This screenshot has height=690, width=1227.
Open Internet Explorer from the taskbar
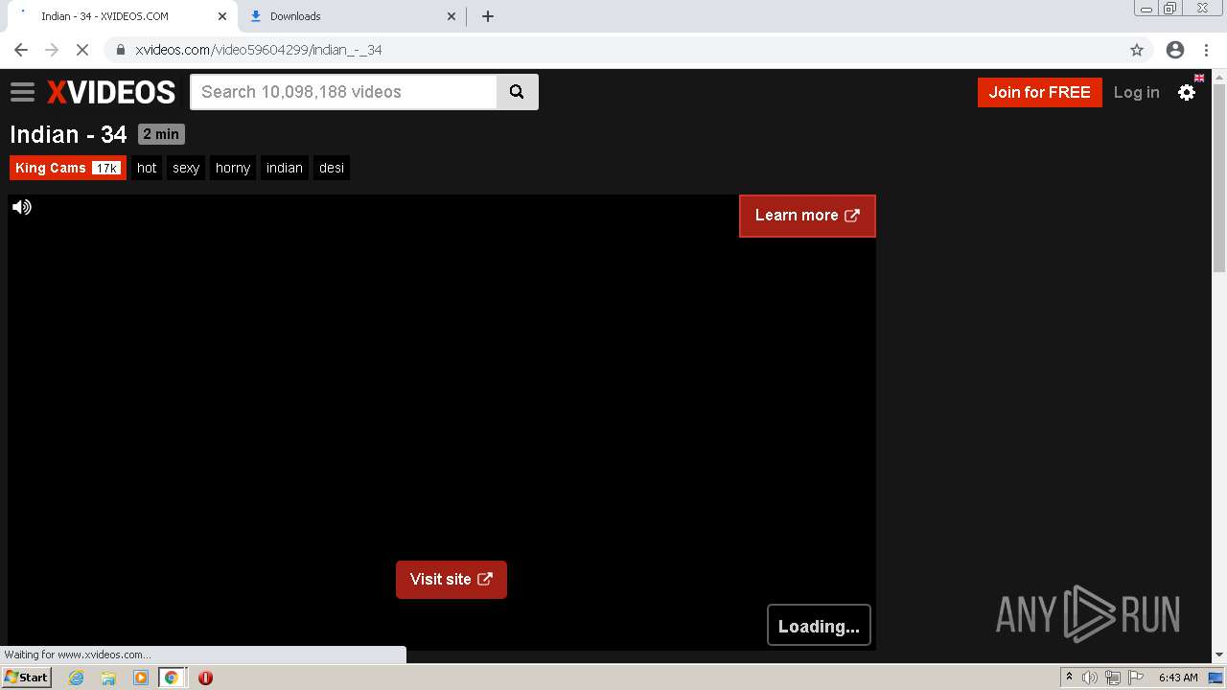77,678
